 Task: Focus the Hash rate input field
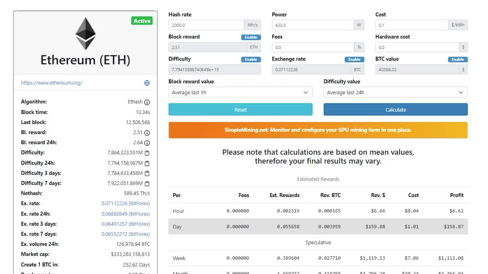coord(206,25)
